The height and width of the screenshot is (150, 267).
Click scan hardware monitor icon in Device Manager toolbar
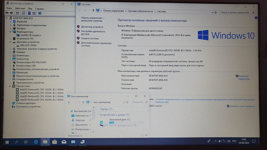40,13
